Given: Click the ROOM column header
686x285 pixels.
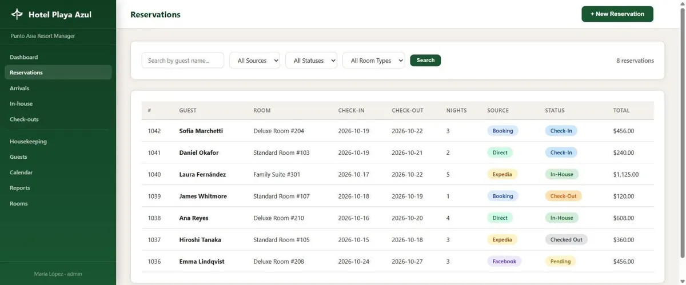Looking at the screenshot, I should (x=262, y=111).
